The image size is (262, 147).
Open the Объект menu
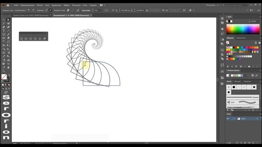40,5
